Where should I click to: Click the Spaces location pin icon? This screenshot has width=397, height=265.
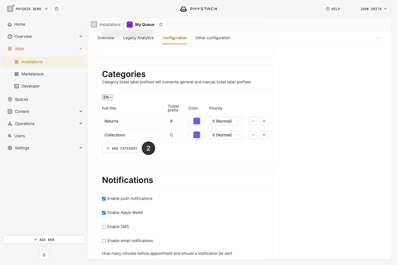(10, 99)
